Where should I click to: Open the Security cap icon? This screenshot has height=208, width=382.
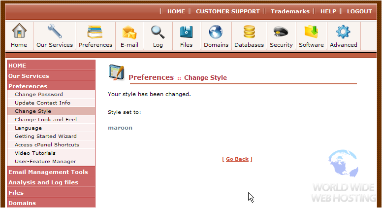pos(281,32)
